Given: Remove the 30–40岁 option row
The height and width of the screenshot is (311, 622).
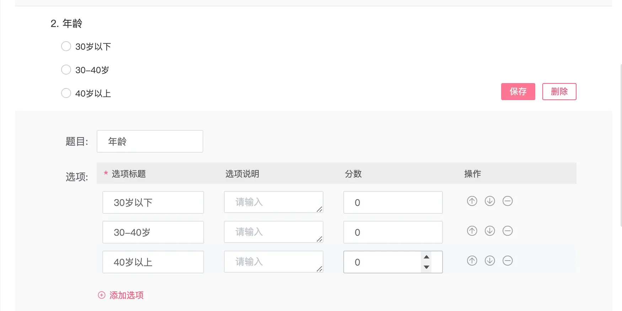Looking at the screenshot, I should 508,231.
